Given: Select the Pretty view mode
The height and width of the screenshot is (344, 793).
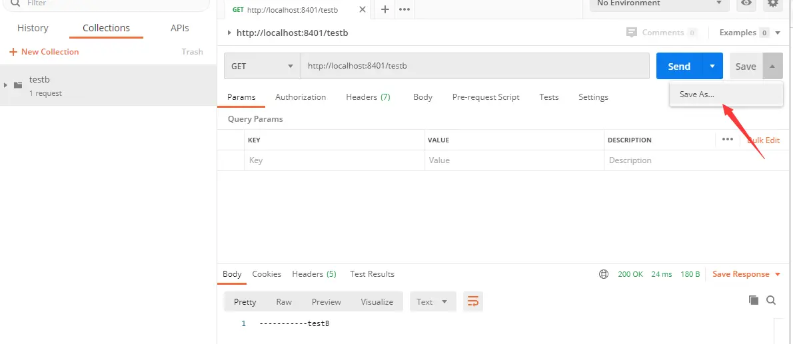Looking at the screenshot, I should pos(245,301).
